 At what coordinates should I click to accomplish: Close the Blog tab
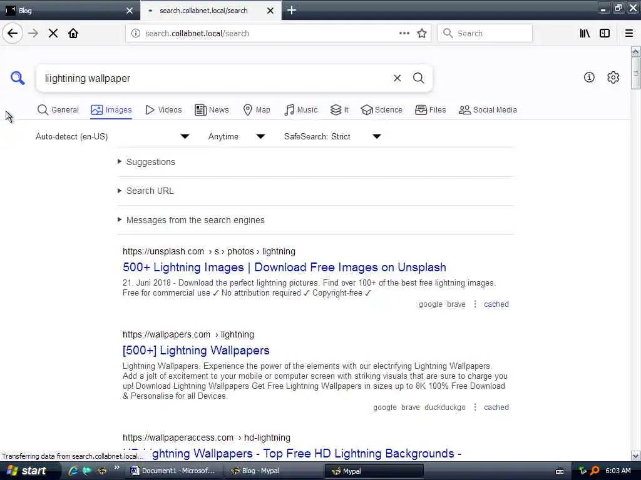(130, 11)
